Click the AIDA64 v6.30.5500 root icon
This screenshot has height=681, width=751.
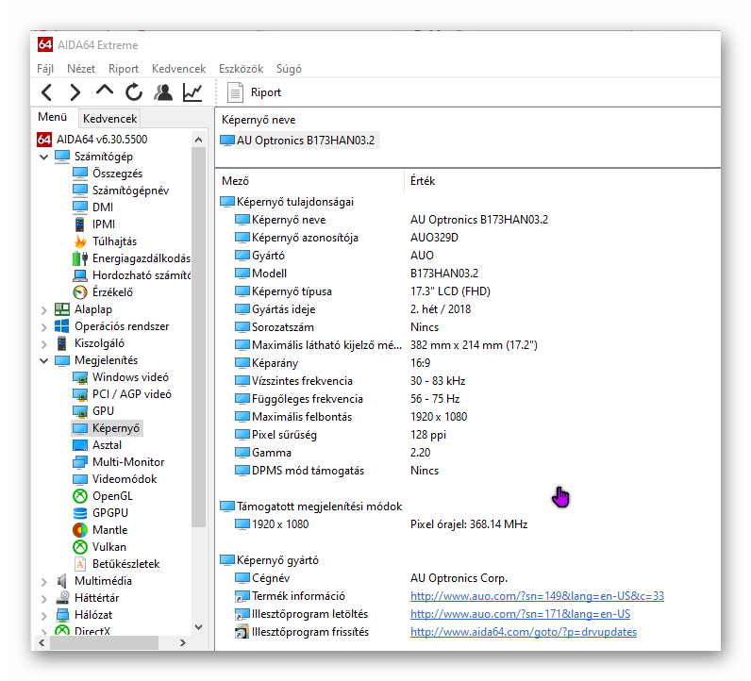coord(44,140)
